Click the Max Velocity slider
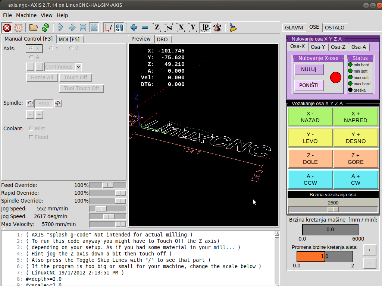 pyautogui.click(x=108, y=224)
